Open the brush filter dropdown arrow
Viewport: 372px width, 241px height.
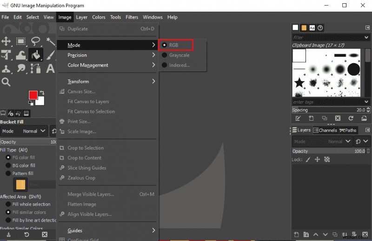tap(368, 38)
